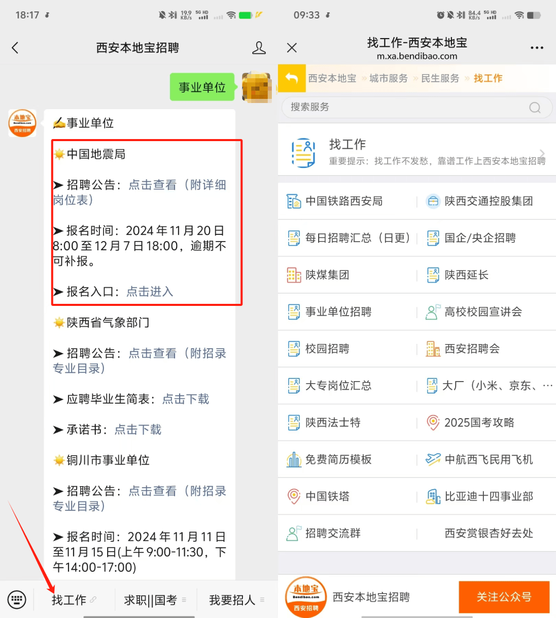Expand the 找工作 banner chevron

click(542, 153)
